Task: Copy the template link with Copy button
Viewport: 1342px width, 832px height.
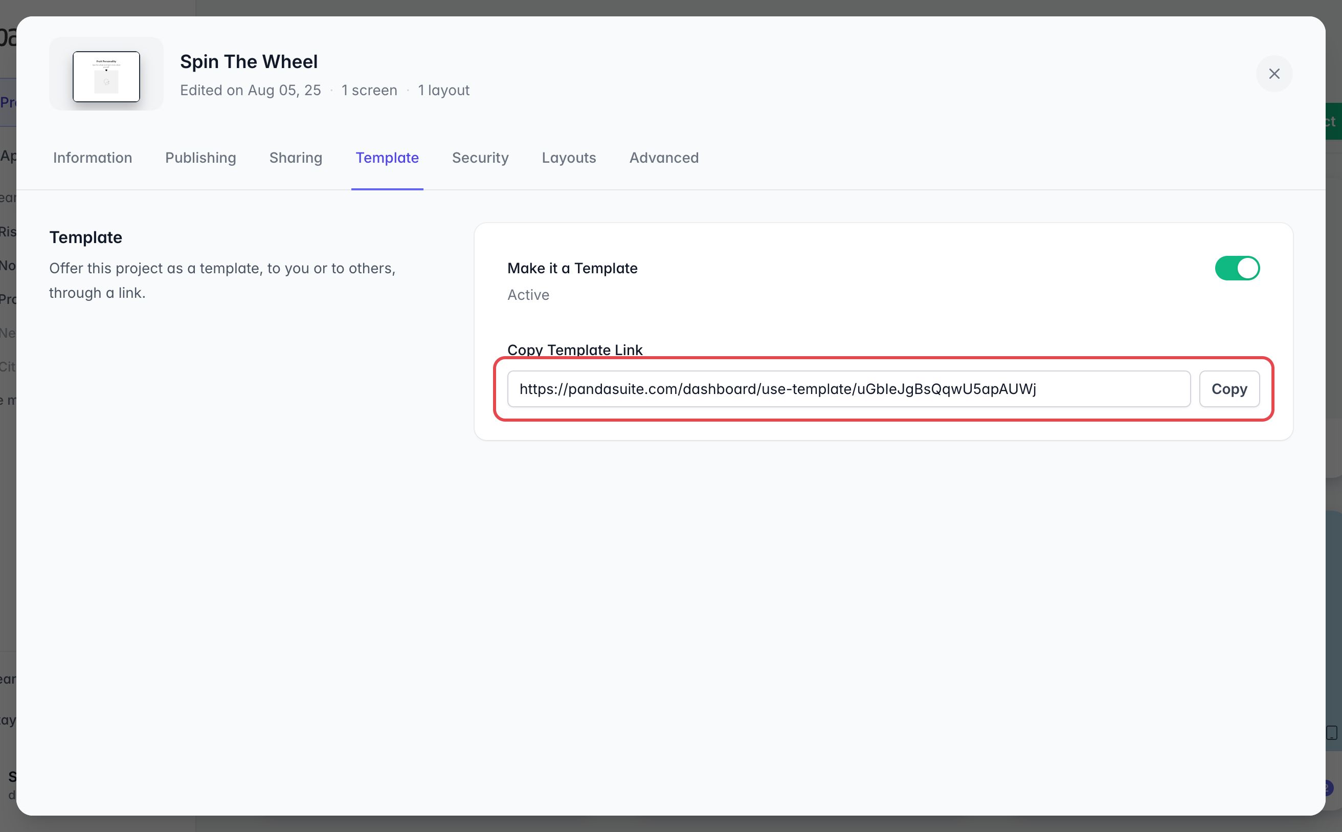Action: [1229, 389]
